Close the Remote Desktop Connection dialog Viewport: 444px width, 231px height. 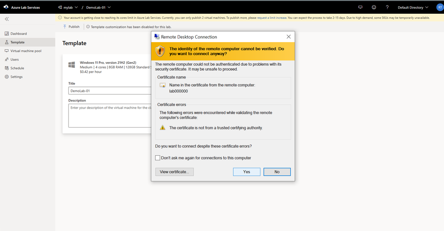click(288, 37)
